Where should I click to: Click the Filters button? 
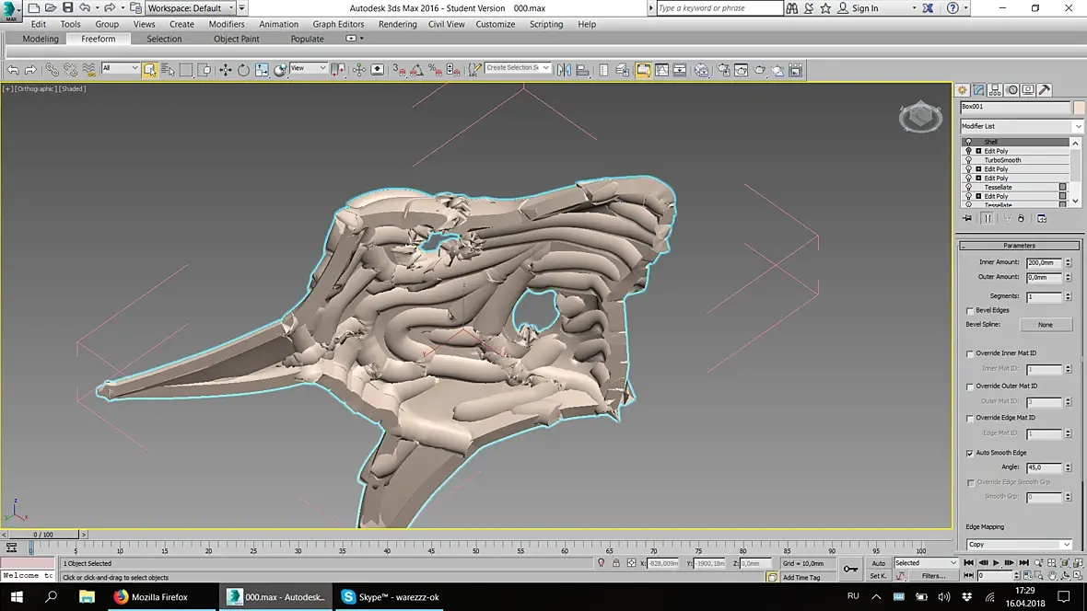coord(933,576)
